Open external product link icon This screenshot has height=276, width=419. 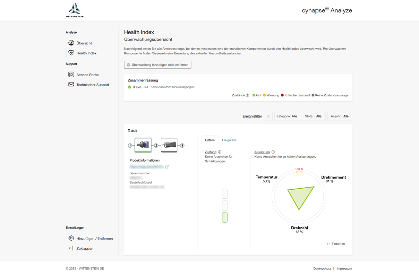[x=167, y=167]
